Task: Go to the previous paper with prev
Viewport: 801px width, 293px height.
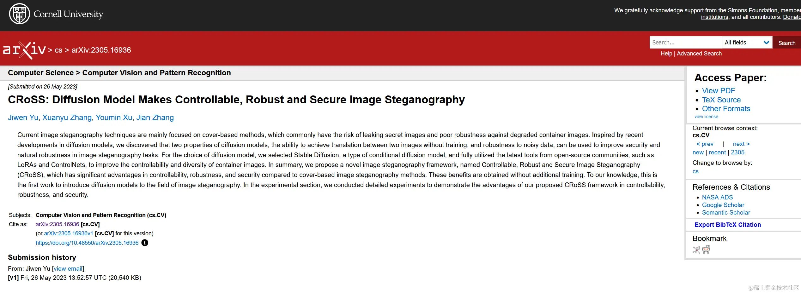Action: (x=705, y=144)
